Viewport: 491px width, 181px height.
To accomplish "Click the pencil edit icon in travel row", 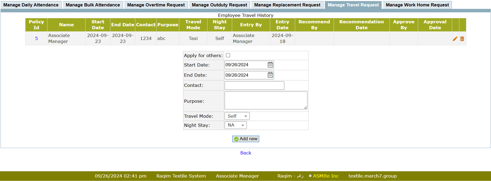I will click(455, 39).
